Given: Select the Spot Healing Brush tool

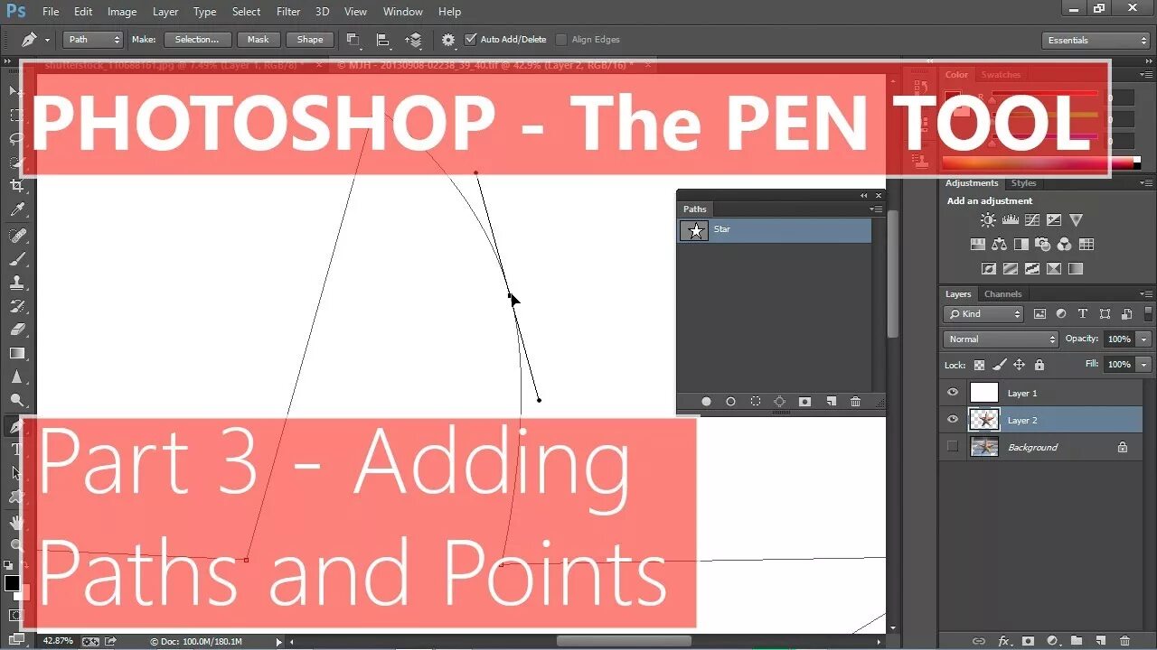Looking at the screenshot, I should (x=16, y=235).
